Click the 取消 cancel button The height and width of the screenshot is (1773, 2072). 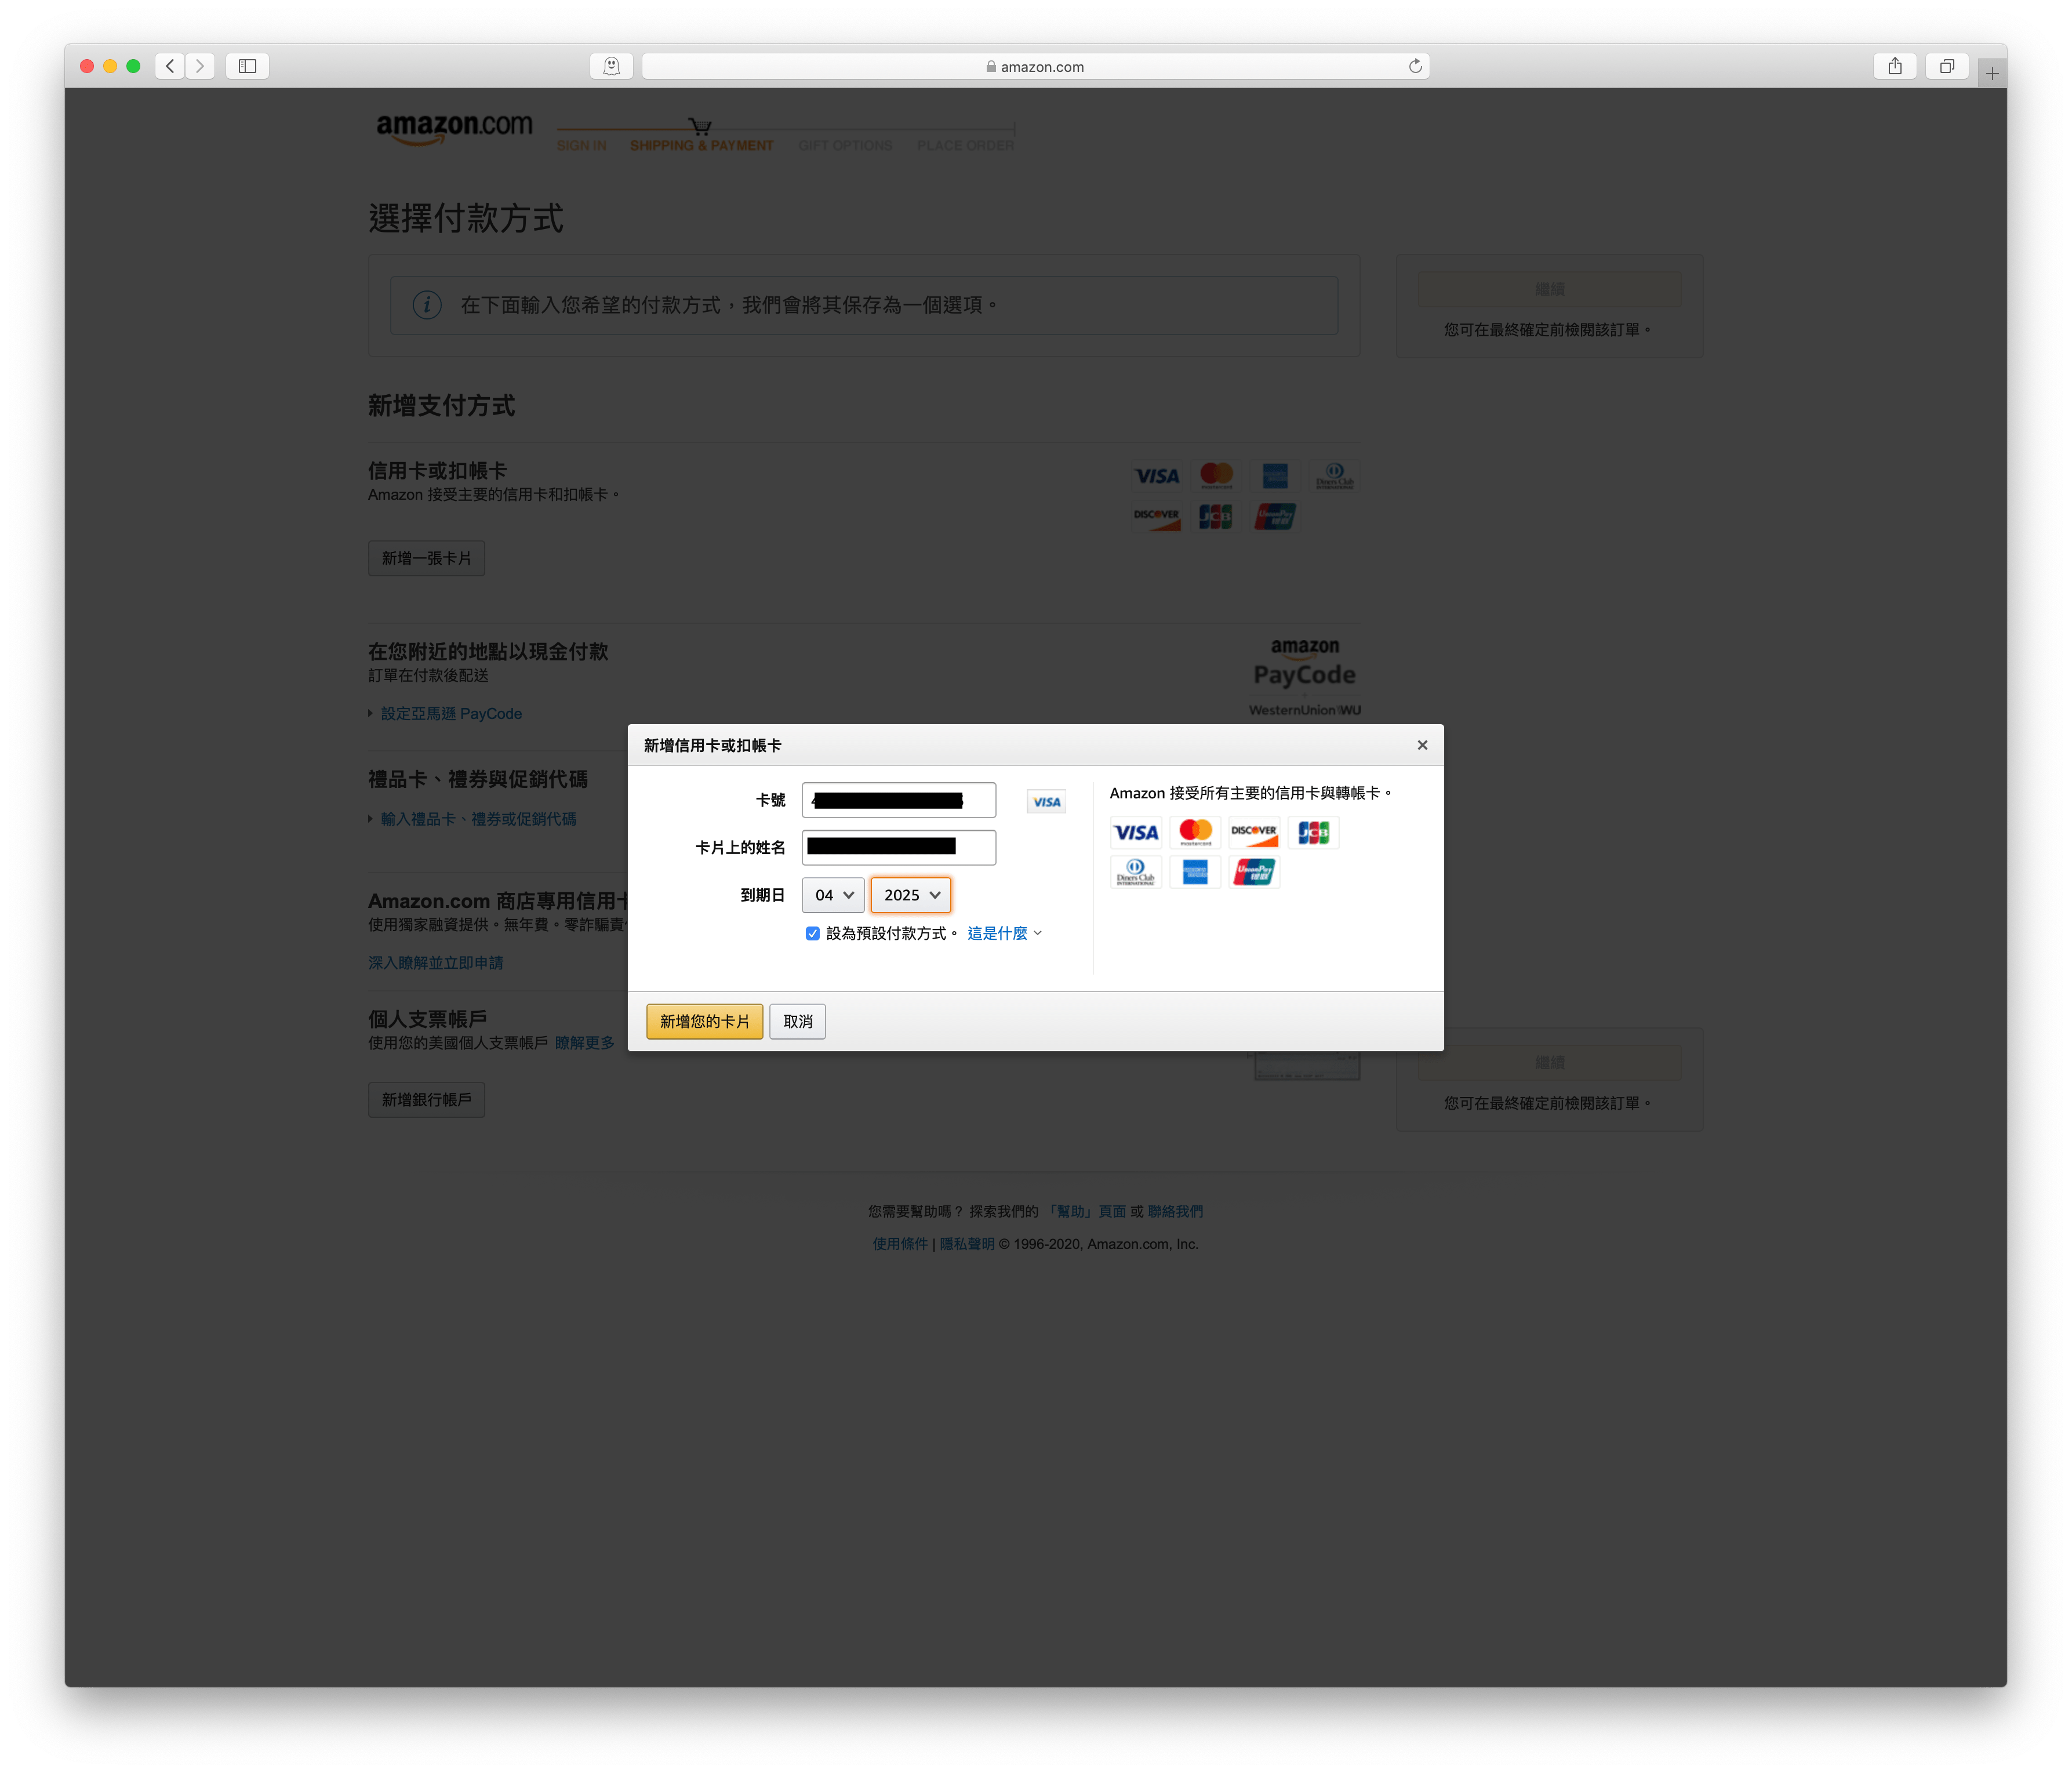(797, 1021)
